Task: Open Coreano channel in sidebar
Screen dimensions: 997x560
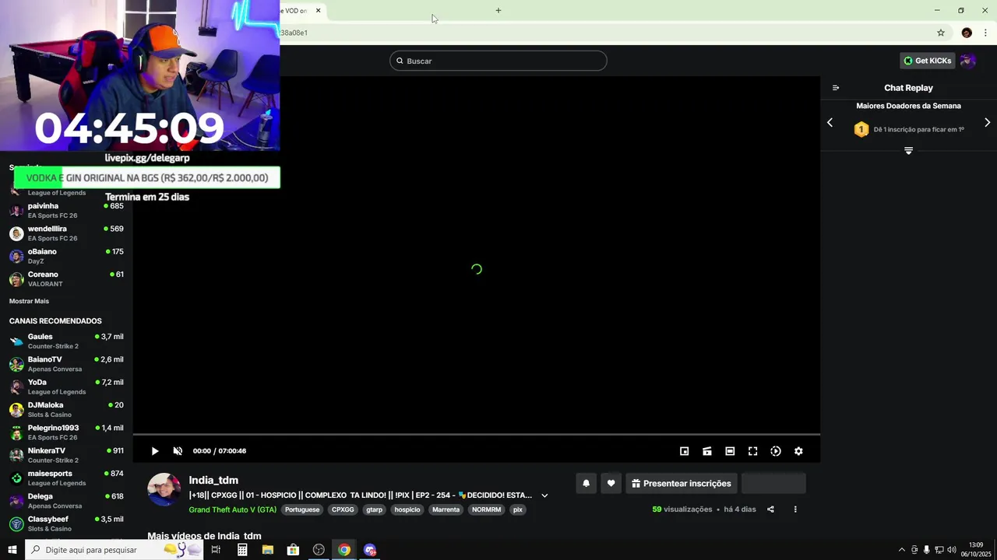Action: point(66,278)
